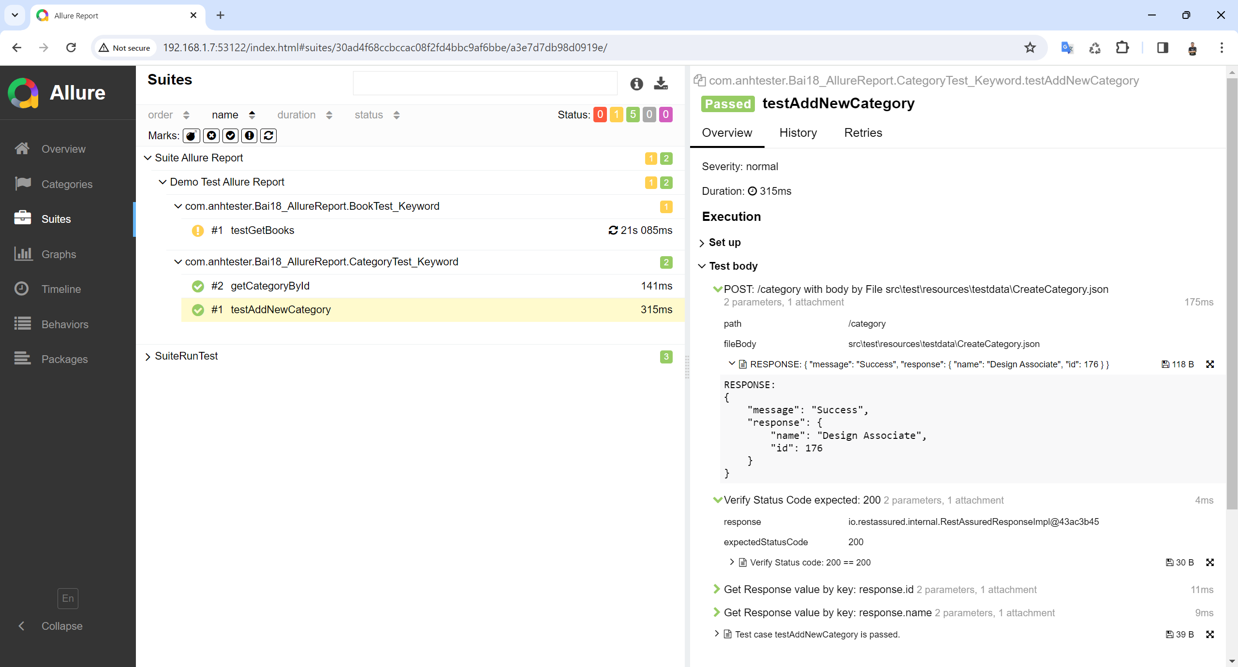Sort suites by duration
The image size is (1238, 667).
pyautogui.click(x=305, y=115)
